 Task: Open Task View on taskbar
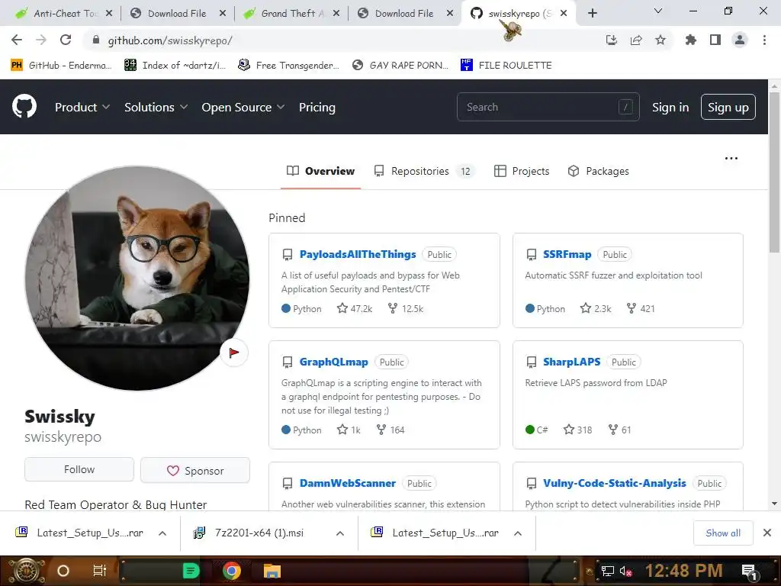100,571
